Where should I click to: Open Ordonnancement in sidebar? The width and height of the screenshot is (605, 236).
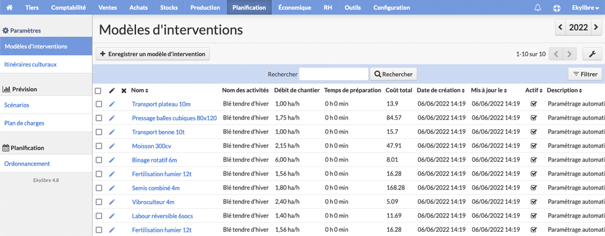46,164
